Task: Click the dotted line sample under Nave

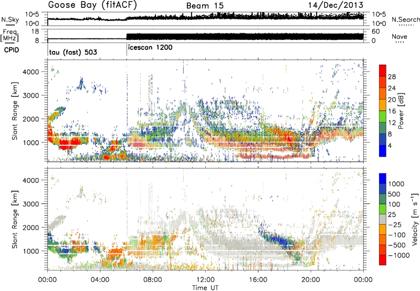Action: click(400, 43)
